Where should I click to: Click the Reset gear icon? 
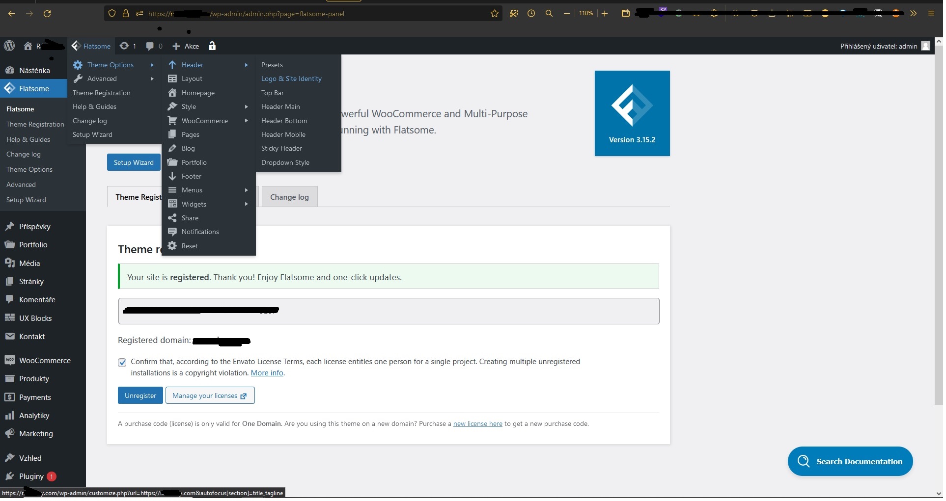pyautogui.click(x=172, y=246)
